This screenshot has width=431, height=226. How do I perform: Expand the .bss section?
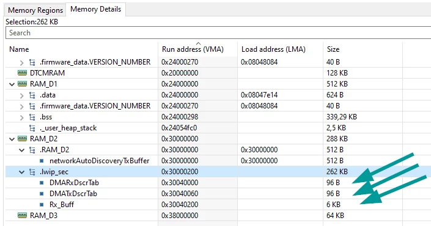[22, 118]
